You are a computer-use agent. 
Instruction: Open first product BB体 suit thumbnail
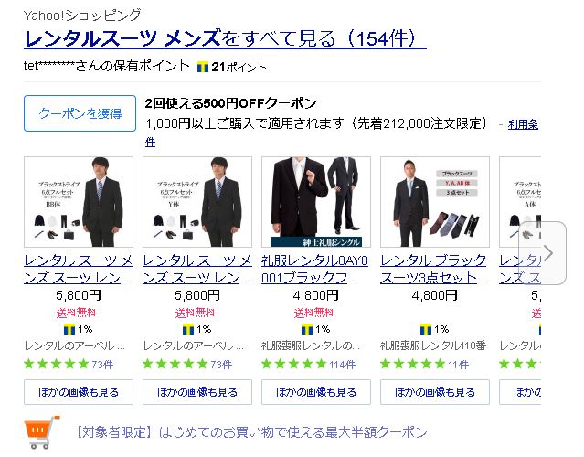tap(79, 202)
